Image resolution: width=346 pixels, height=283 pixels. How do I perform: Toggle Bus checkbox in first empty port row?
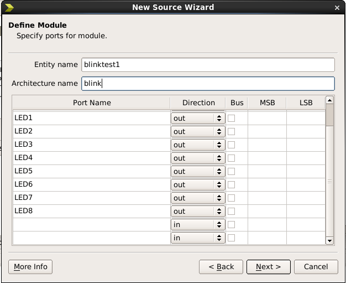pos(231,224)
